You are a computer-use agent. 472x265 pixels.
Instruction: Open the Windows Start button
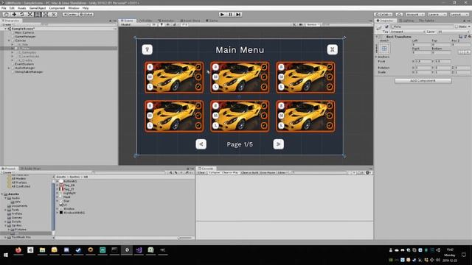pos(6,255)
